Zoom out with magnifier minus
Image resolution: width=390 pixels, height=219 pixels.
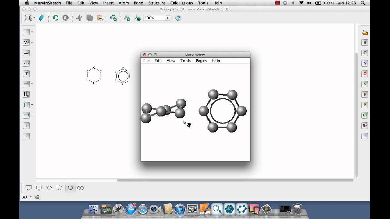pyautogui.click(x=137, y=18)
